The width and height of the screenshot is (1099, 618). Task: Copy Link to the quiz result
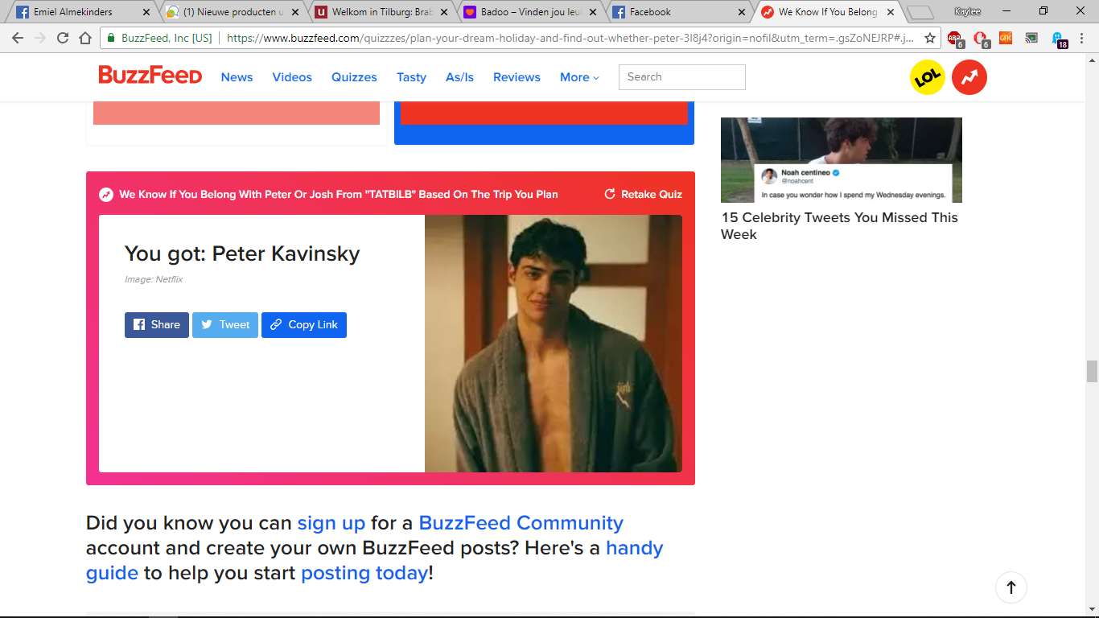pyautogui.click(x=304, y=325)
